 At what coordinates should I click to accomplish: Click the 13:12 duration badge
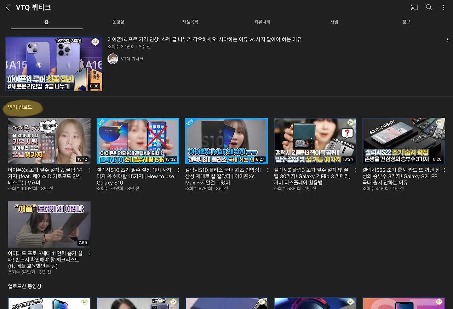82,159
